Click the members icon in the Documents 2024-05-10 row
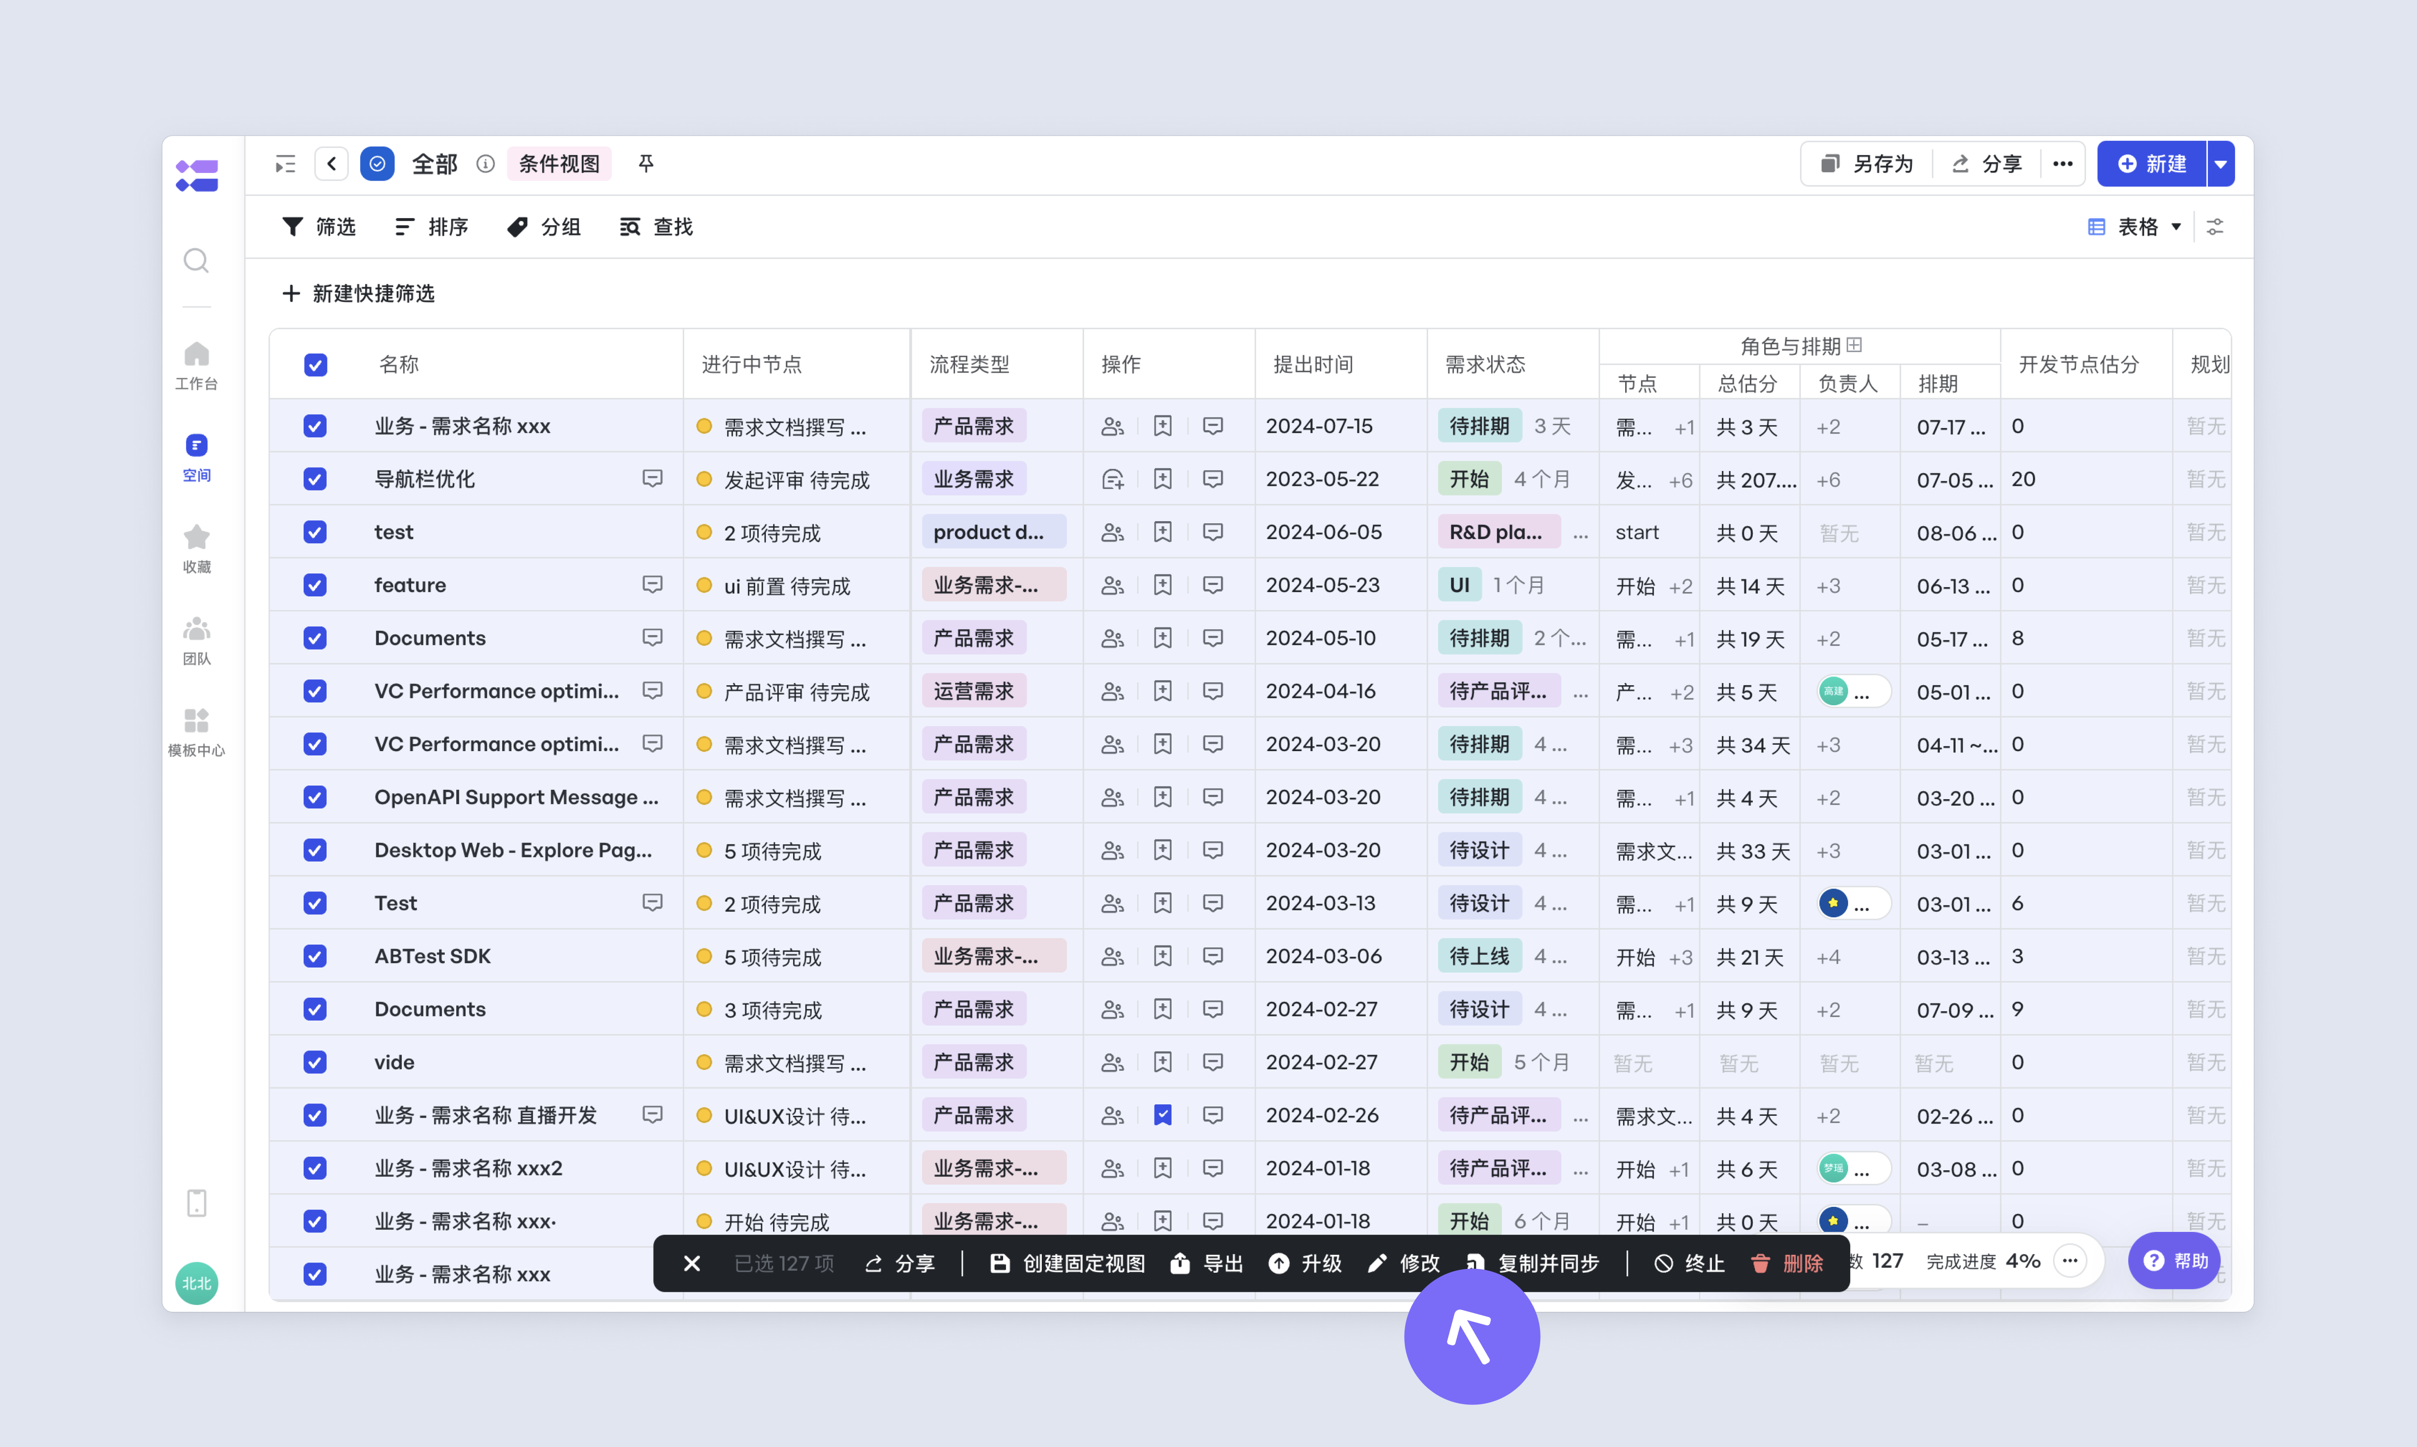The width and height of the screenshot is (2417, 1447). [x=1113, y=638]
